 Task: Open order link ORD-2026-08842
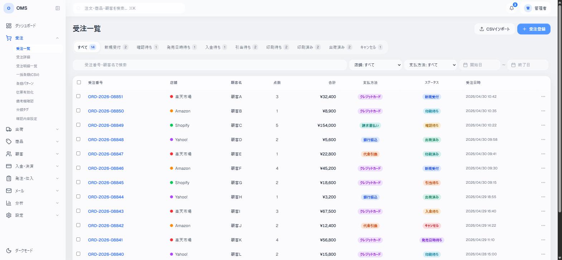[106, 226]
